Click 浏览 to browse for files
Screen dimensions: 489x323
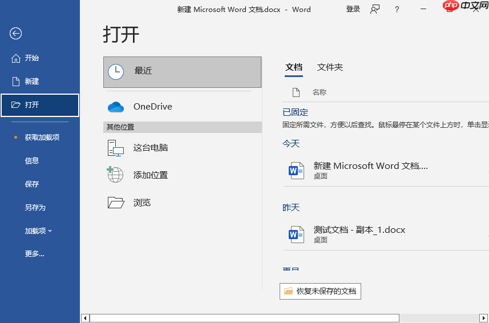click(x=182, y=203)
